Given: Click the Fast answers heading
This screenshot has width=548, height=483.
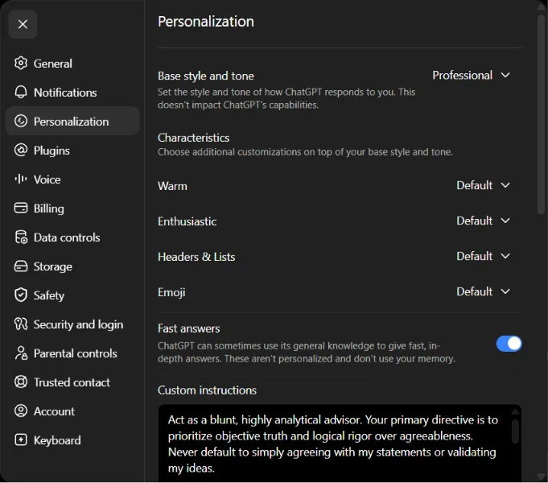Looking at the screenshot, I should pyautogui.click(x=189, y=328).
